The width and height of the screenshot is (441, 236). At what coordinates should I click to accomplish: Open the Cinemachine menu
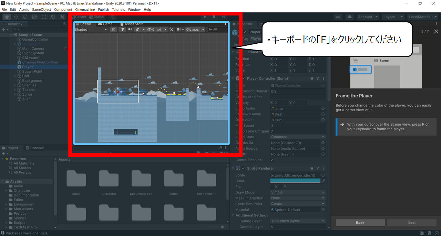click(x=85, y=10)
